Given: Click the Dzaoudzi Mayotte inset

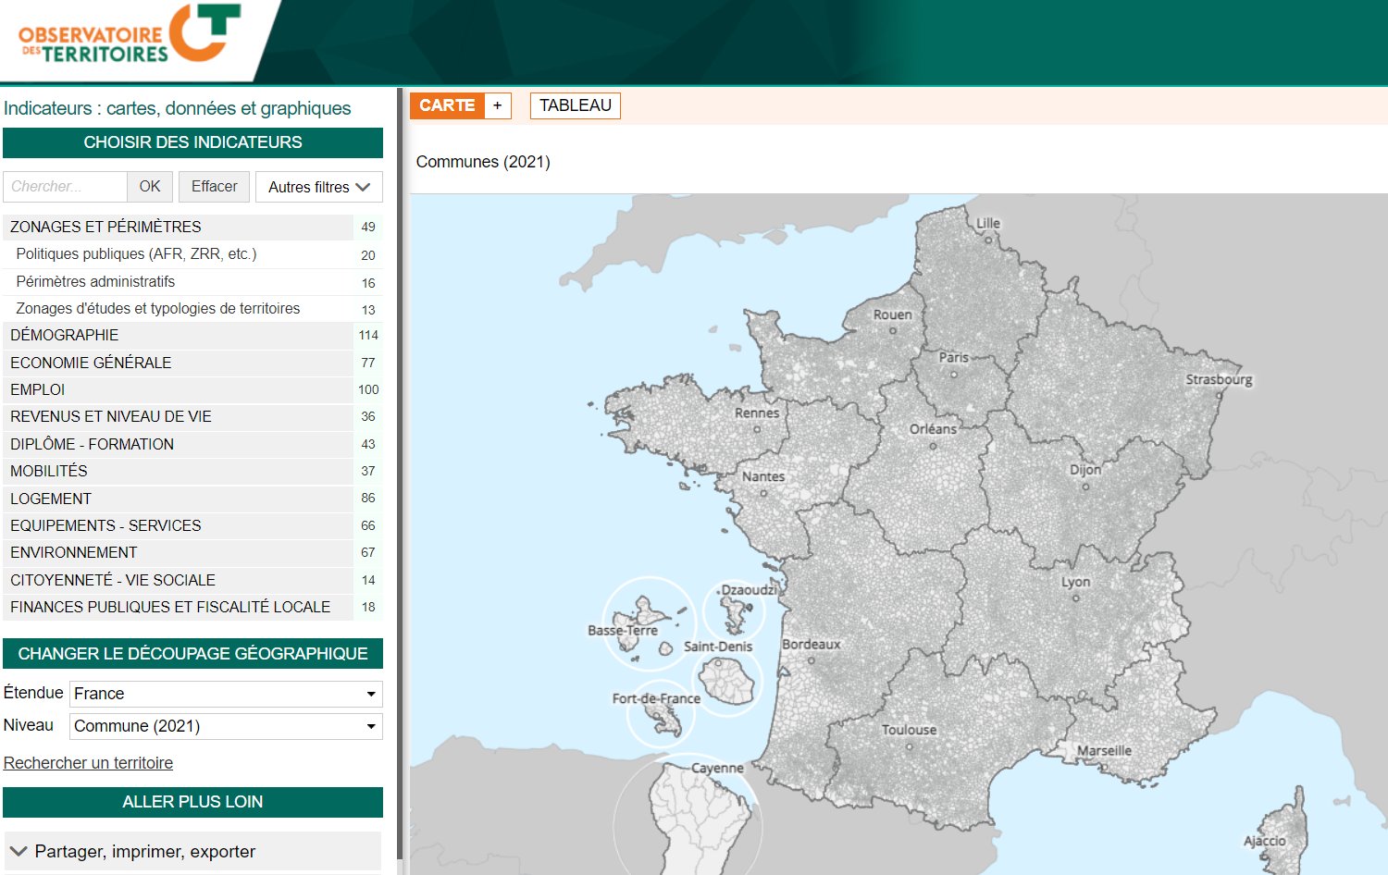Looking at the screenshot, I should pos(735,610).
